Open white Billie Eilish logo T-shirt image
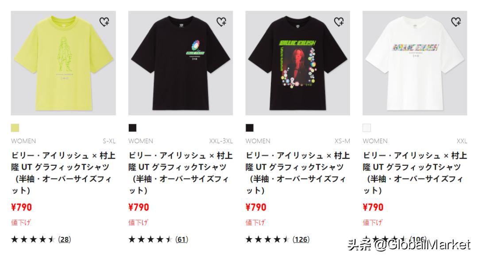 click(x=415, y=63)
